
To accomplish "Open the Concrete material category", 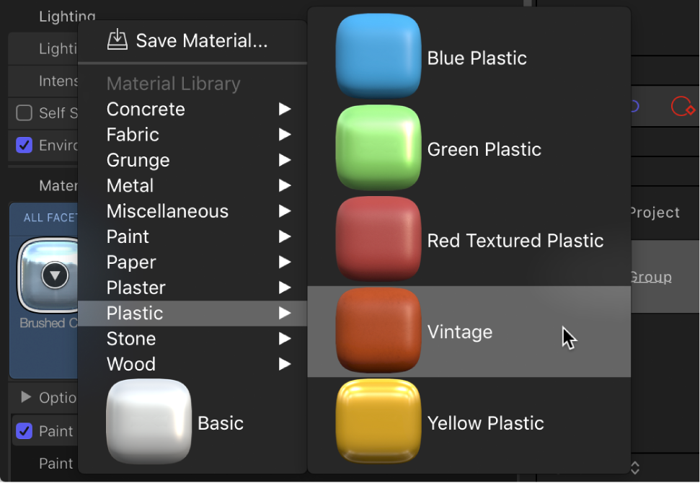I will tap(146, 109).
